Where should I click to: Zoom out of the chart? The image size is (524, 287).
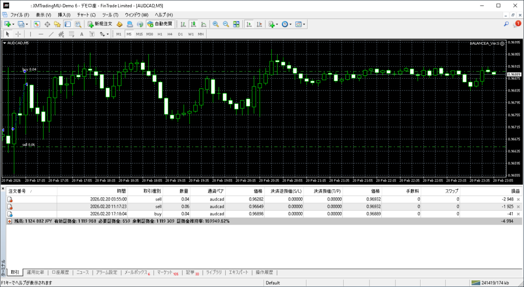[x=226, y=24]
